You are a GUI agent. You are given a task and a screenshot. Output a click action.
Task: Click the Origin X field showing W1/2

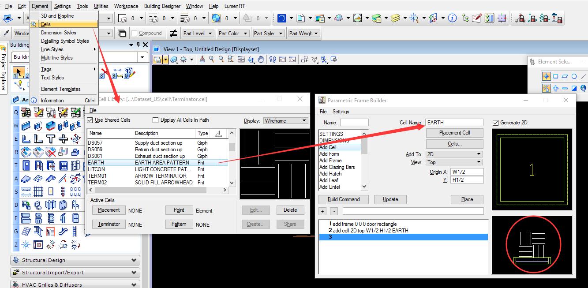[x=467, y=172]
